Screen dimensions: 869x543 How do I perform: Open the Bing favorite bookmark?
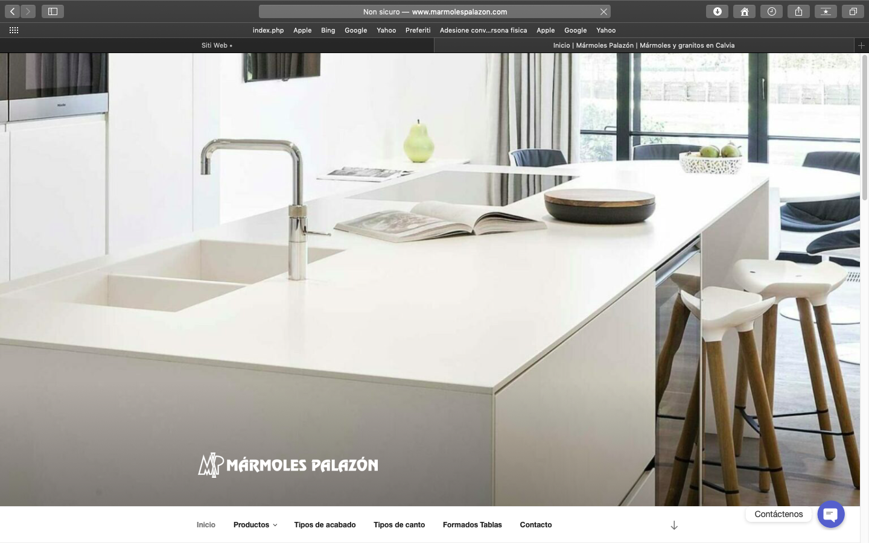328,30
